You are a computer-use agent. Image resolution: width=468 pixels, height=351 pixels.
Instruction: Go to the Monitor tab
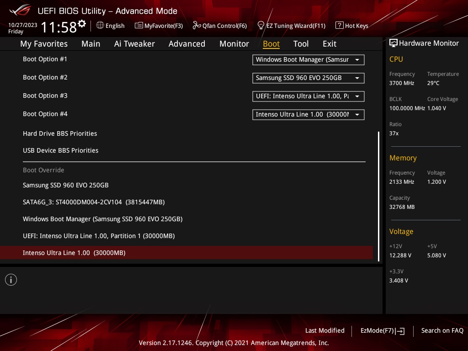point(234,44)
